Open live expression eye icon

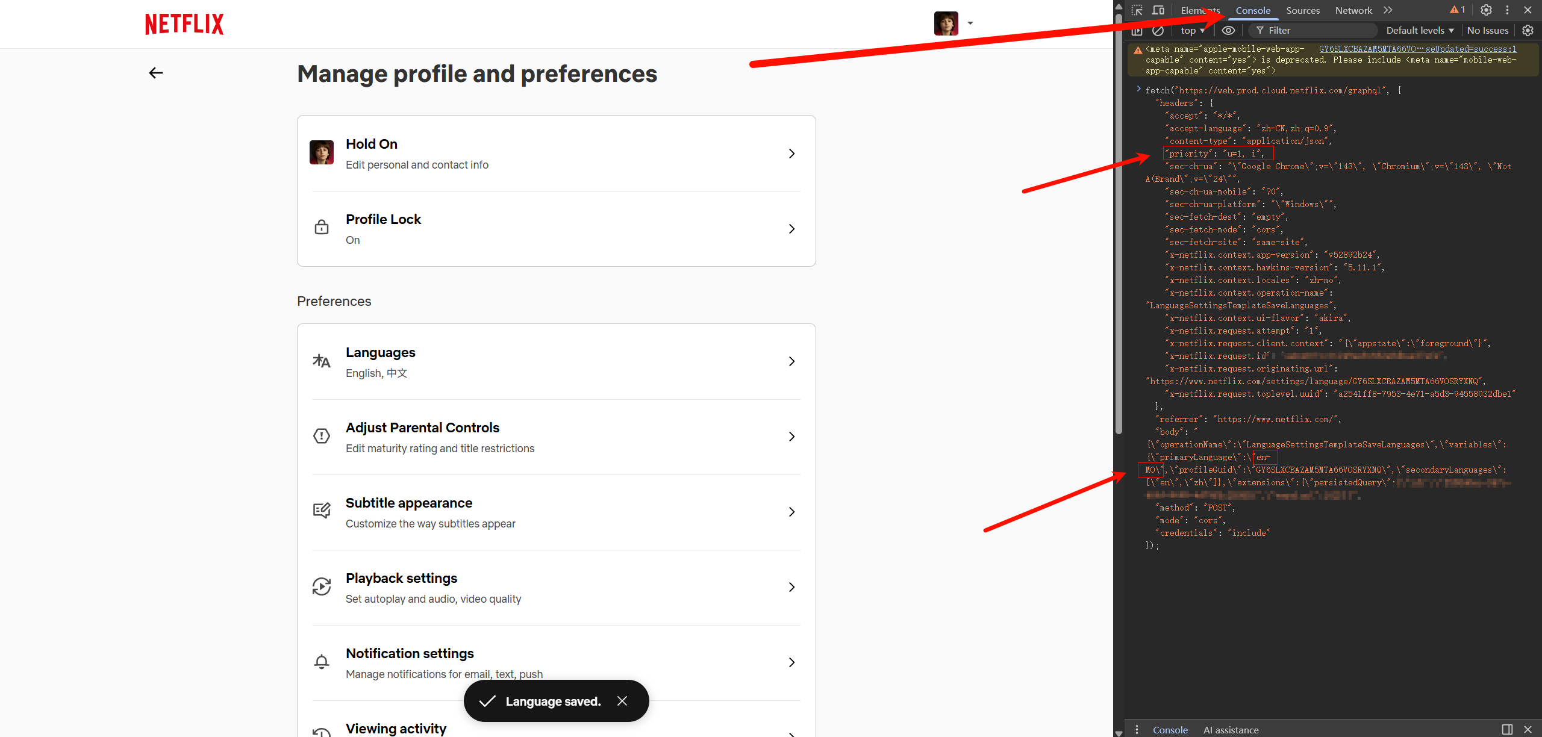click(x=1228, y=30)
